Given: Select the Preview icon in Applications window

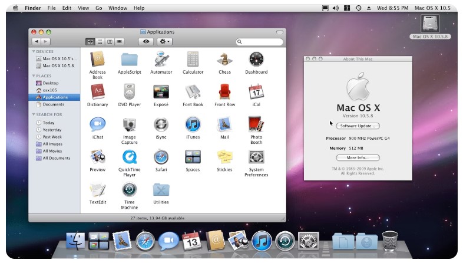Looking at the screenshot, I should 97,157.
